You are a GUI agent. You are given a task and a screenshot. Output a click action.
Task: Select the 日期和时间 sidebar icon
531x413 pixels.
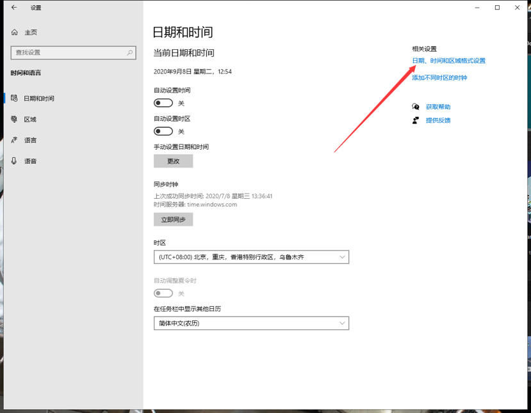14,98
